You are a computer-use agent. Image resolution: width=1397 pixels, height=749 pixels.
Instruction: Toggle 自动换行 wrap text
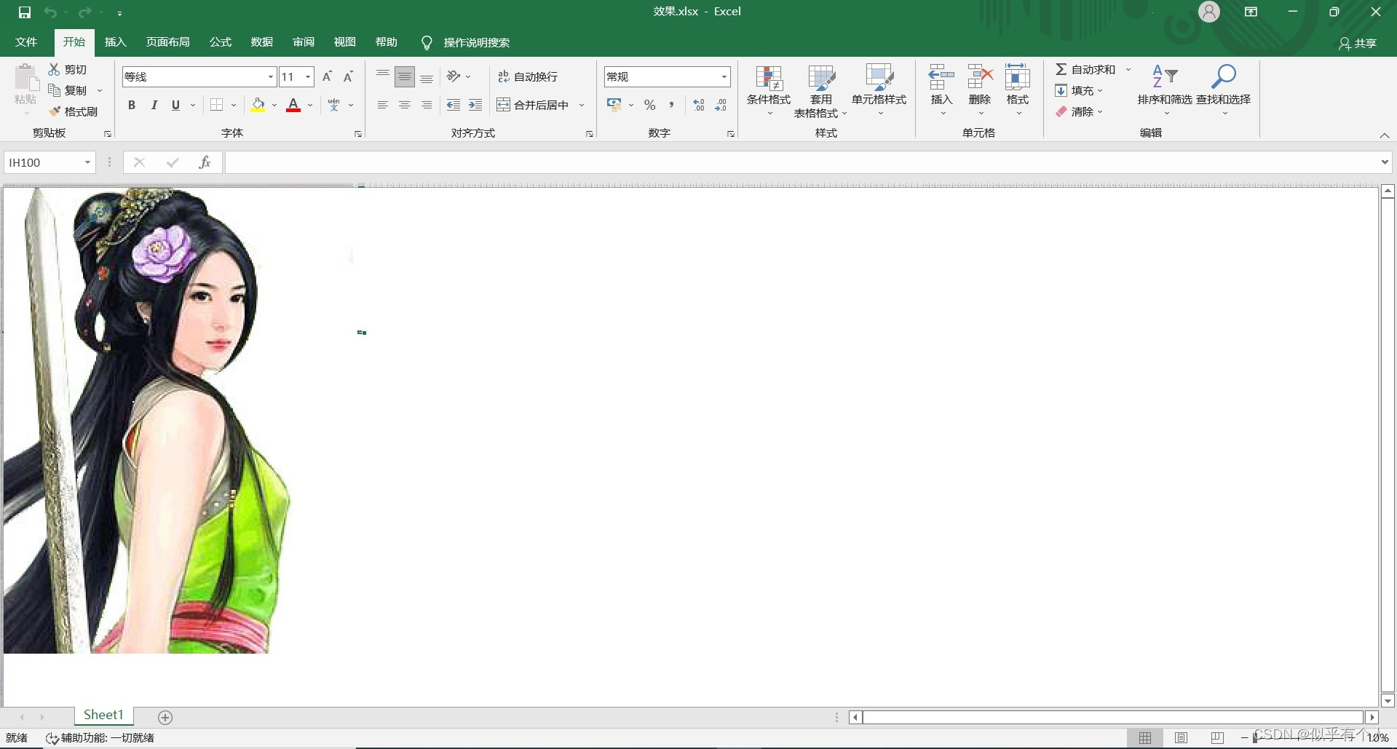pyautogui.click(x=528, y=76)
